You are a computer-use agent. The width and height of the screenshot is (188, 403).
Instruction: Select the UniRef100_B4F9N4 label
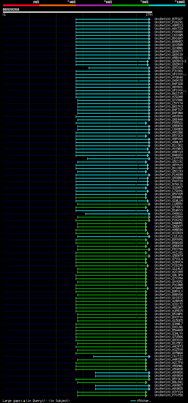(x=169, y=113)
